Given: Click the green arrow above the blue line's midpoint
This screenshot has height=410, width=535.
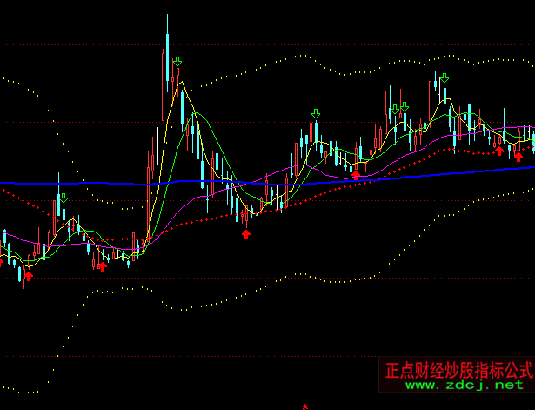Looking at the screenshot, I should tap(315, 113).
